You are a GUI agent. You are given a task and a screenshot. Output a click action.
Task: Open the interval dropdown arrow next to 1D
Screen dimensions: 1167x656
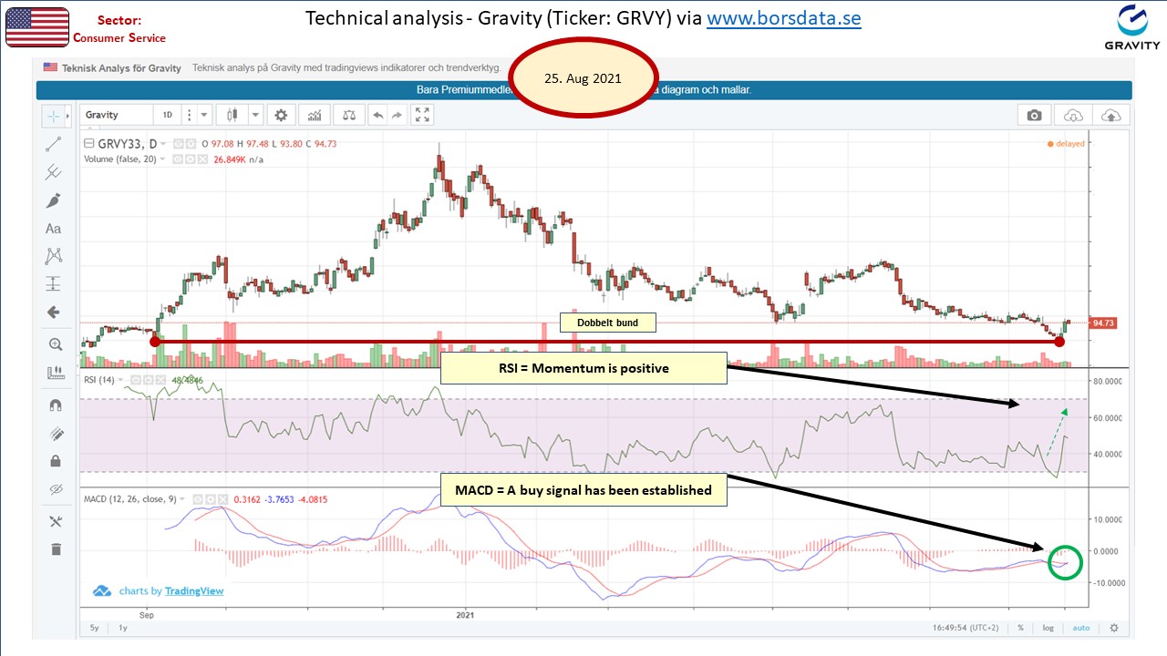click(203, 115)
